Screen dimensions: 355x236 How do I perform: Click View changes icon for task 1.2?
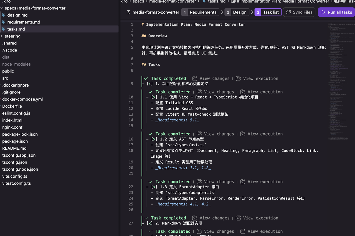(x=199, y=134)
